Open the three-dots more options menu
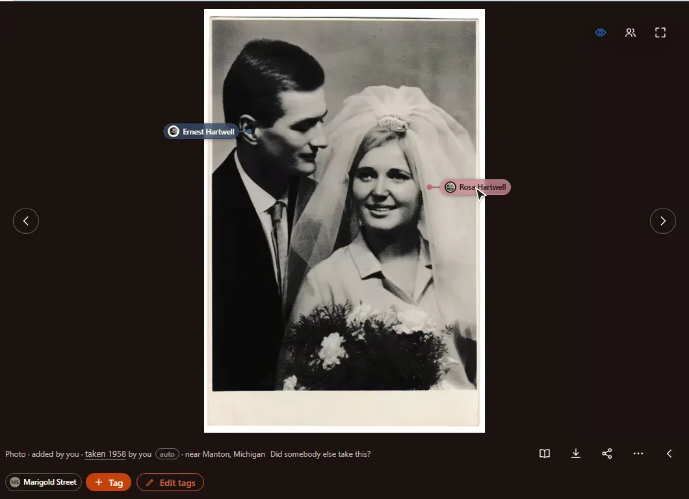 (638, 454)
